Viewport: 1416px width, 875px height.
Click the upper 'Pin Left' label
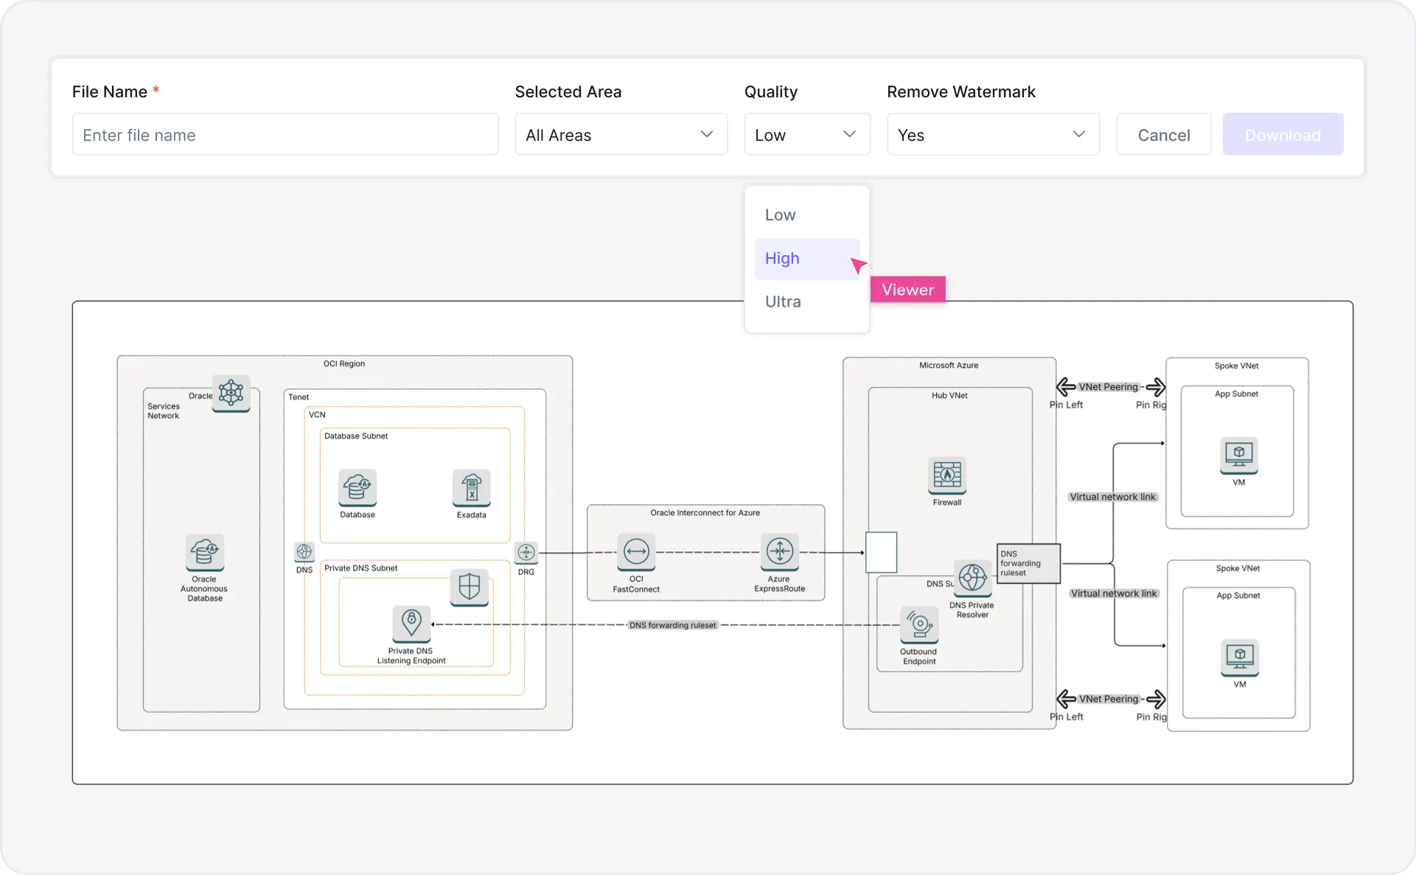click(x=1066, y=405)
